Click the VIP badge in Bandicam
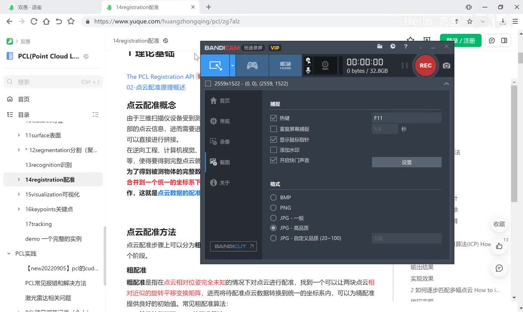This screenshot has height=312, width=523. tap(275, 48)
